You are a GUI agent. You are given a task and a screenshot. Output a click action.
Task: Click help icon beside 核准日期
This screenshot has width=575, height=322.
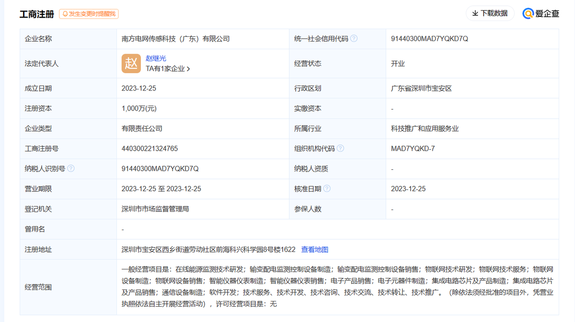pos(327,189)
